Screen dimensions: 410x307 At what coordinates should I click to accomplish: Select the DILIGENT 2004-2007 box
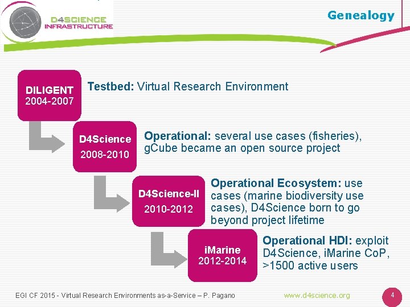click(x=50, y=96)
